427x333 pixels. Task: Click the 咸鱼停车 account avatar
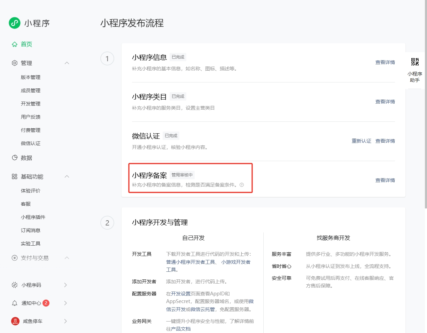(x=15, y=321)
